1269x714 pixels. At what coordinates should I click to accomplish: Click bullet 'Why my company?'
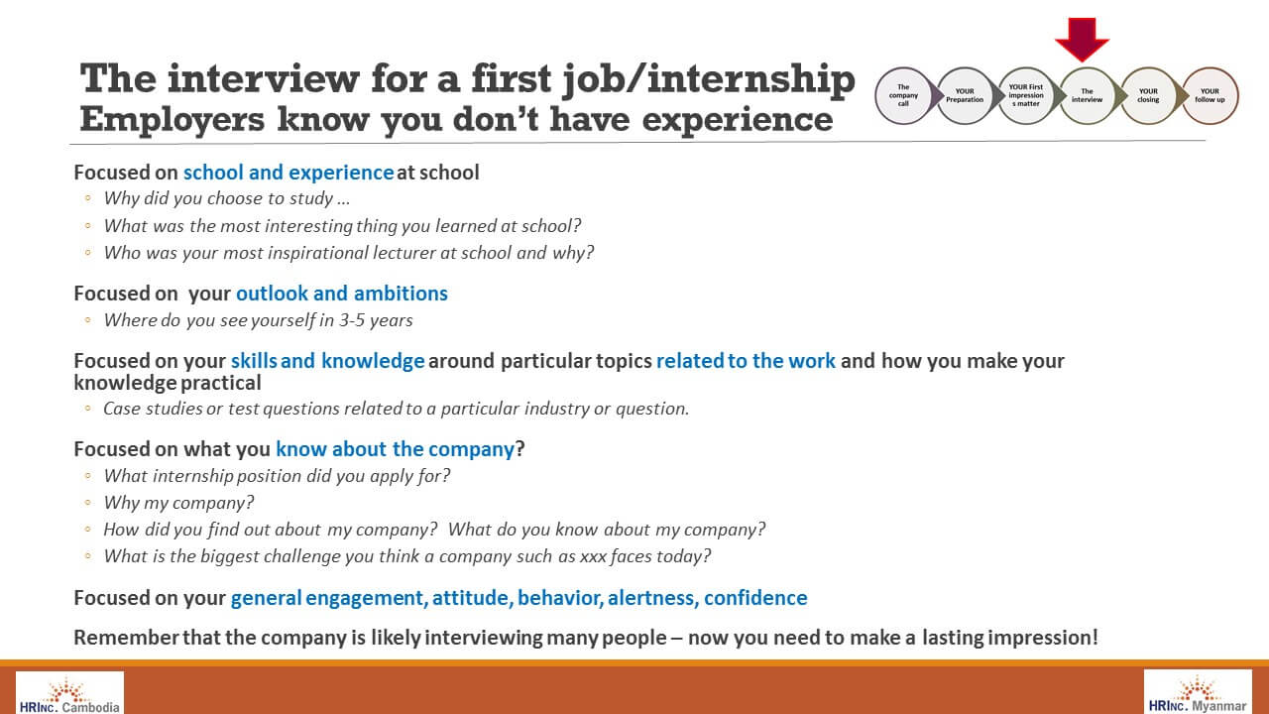tap(179, 503)
